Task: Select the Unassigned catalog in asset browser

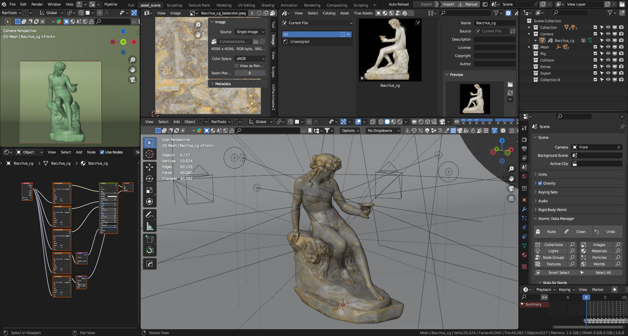Action: pyautogui.click(x=300, y=41)
